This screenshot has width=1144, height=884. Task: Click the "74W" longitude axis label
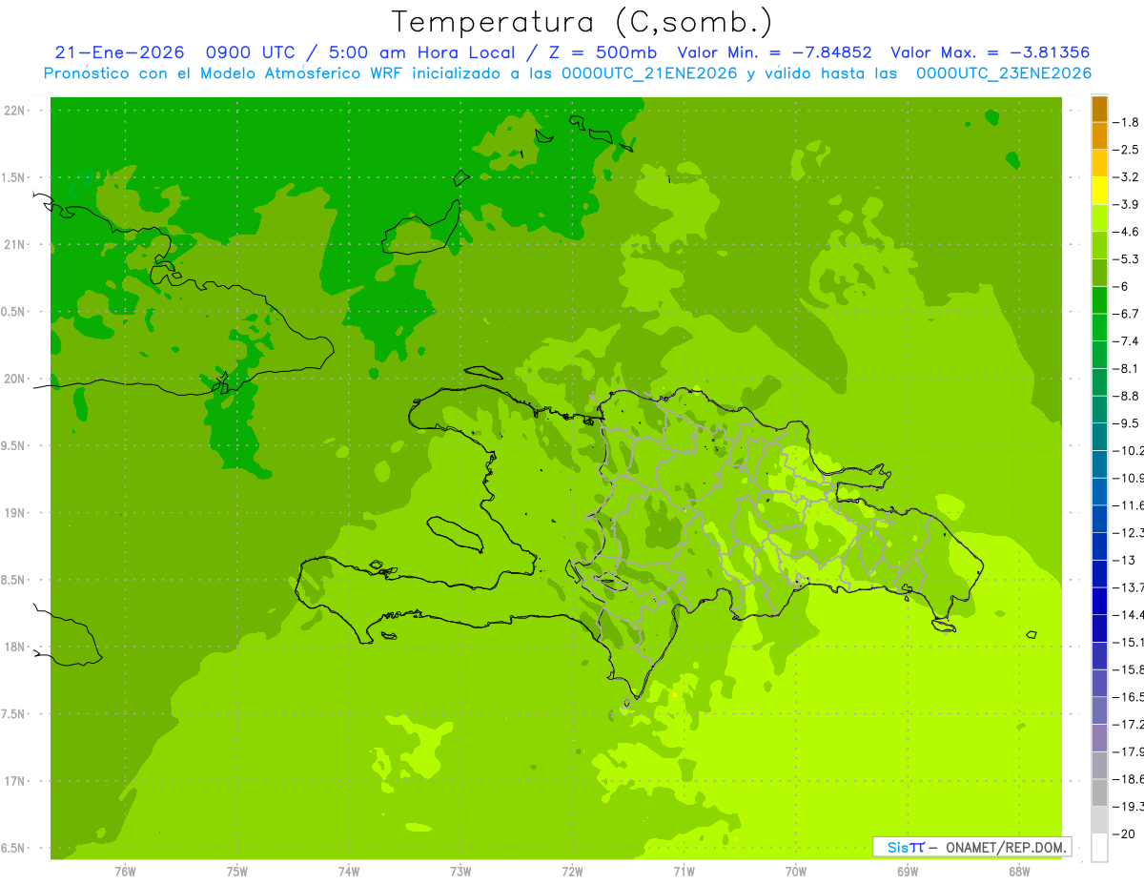[x=348, y=871]
